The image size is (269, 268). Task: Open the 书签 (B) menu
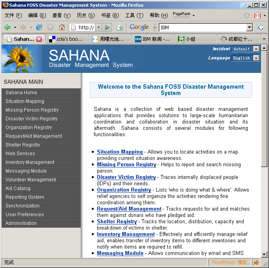(110, 15)
